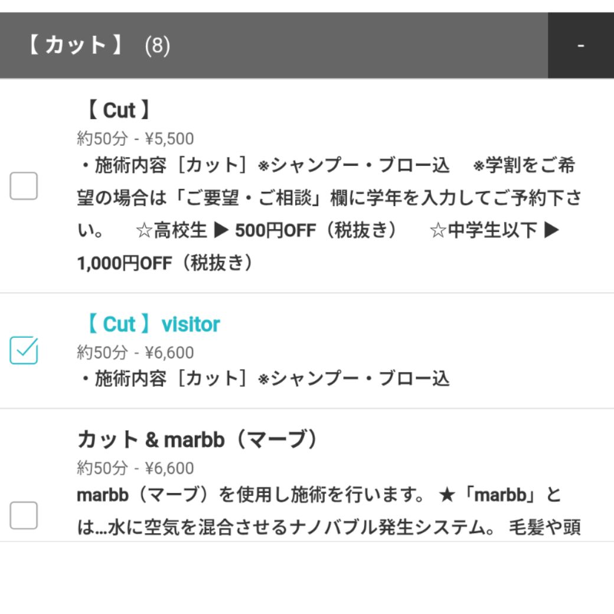
Task: Tap the ☆中学生以下 student label
Action: coord(482,231)
